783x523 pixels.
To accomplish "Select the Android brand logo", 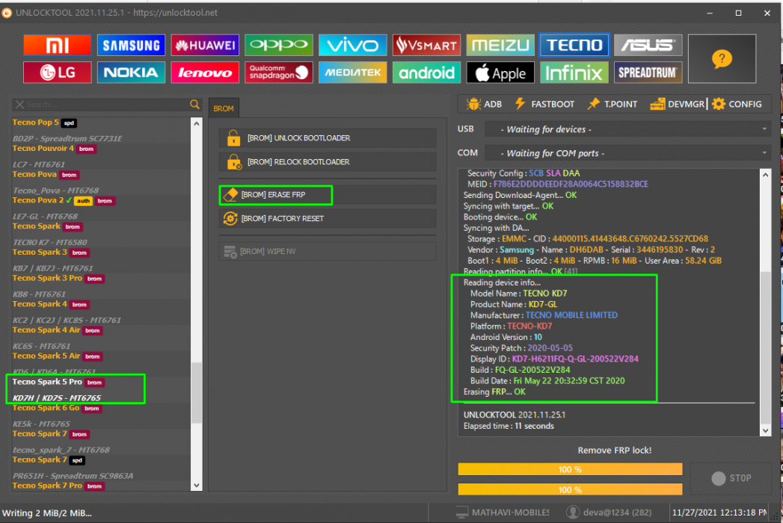I will point(426,72).
